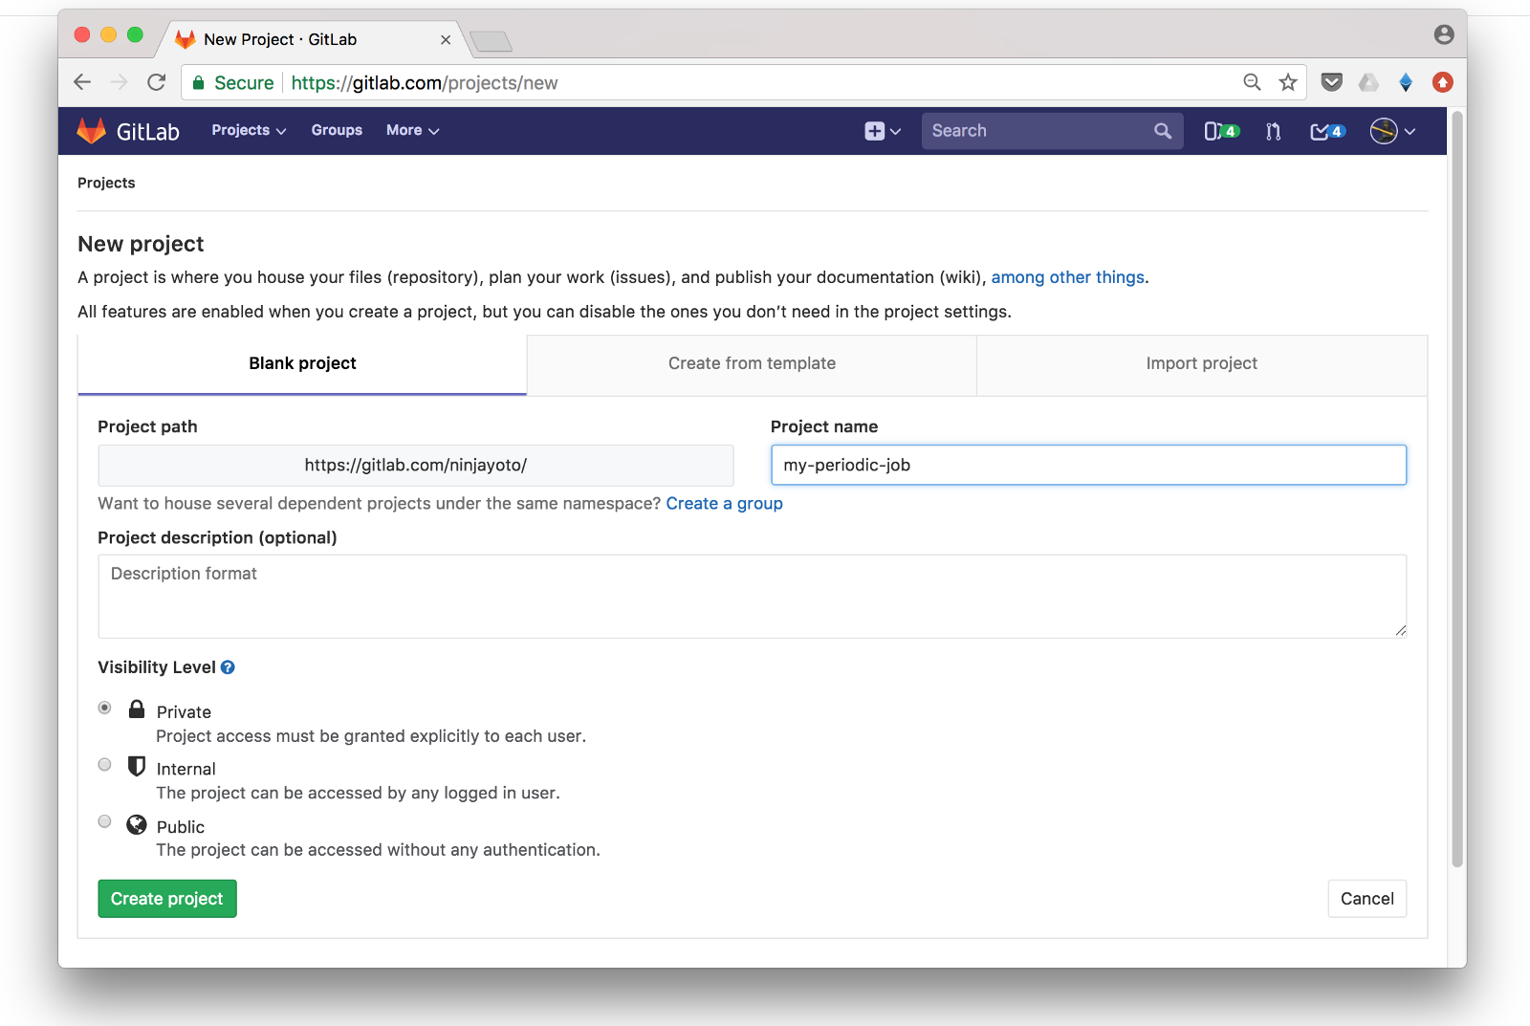Reload the page
Image resolution: width=1530 pixels, height=1026 pixels.
(157, 82)
